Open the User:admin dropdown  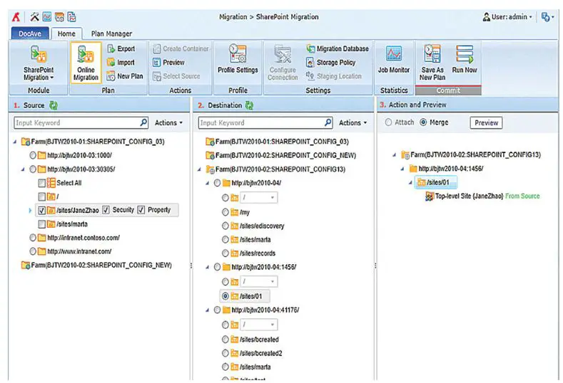pos(507,17)
